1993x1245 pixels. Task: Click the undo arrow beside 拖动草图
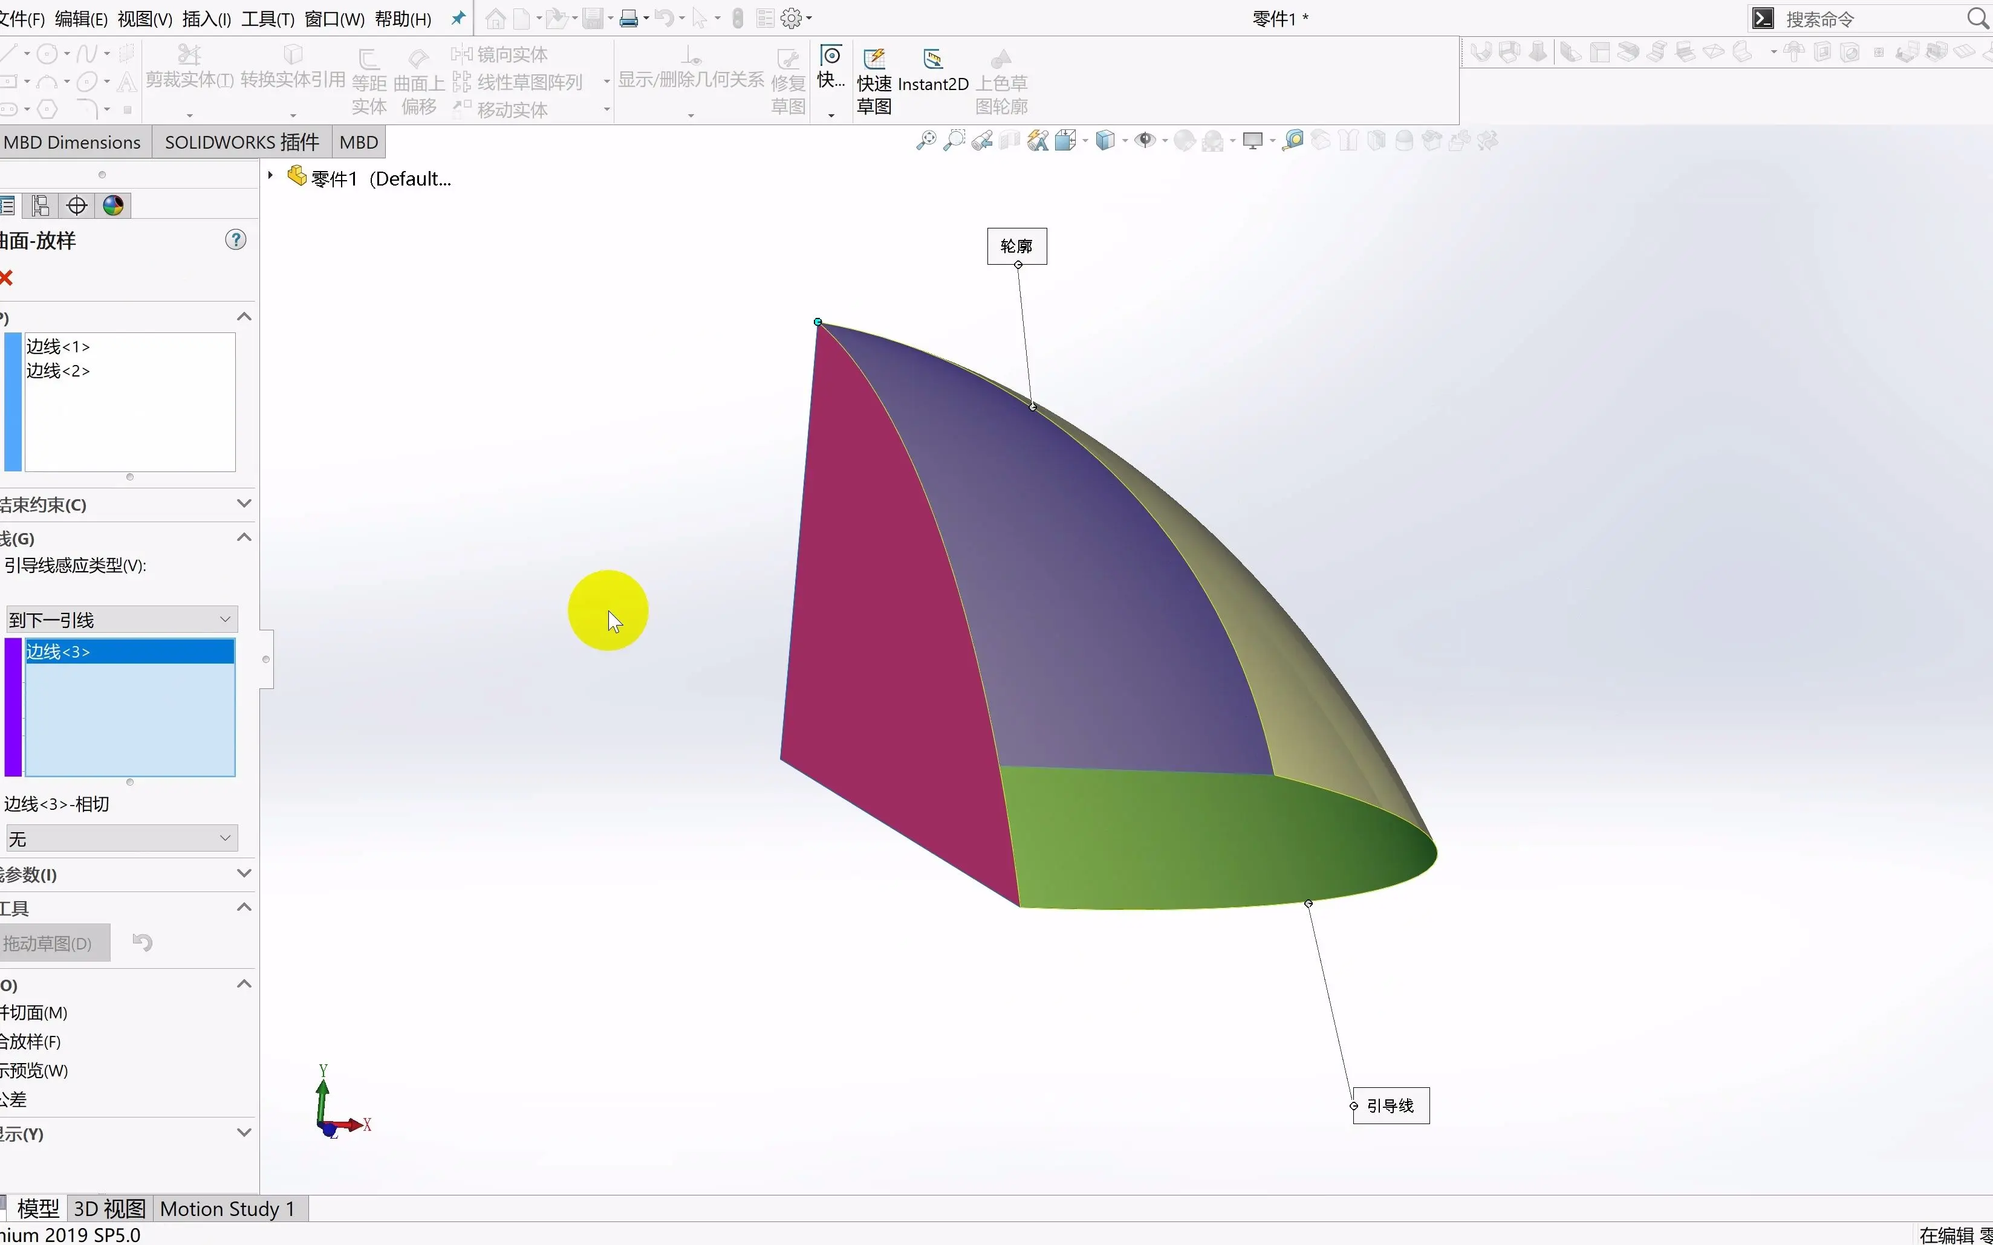coord(143,942)
